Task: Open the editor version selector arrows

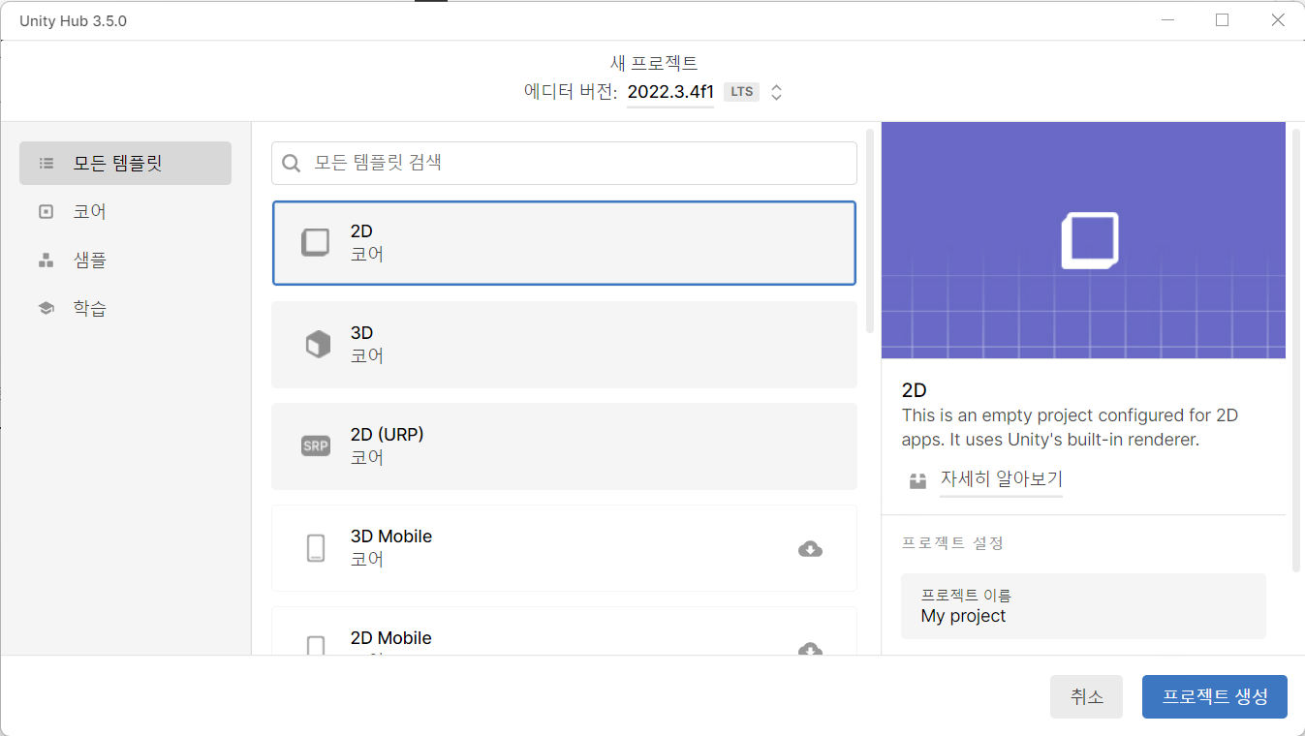Action: [776, 93]
